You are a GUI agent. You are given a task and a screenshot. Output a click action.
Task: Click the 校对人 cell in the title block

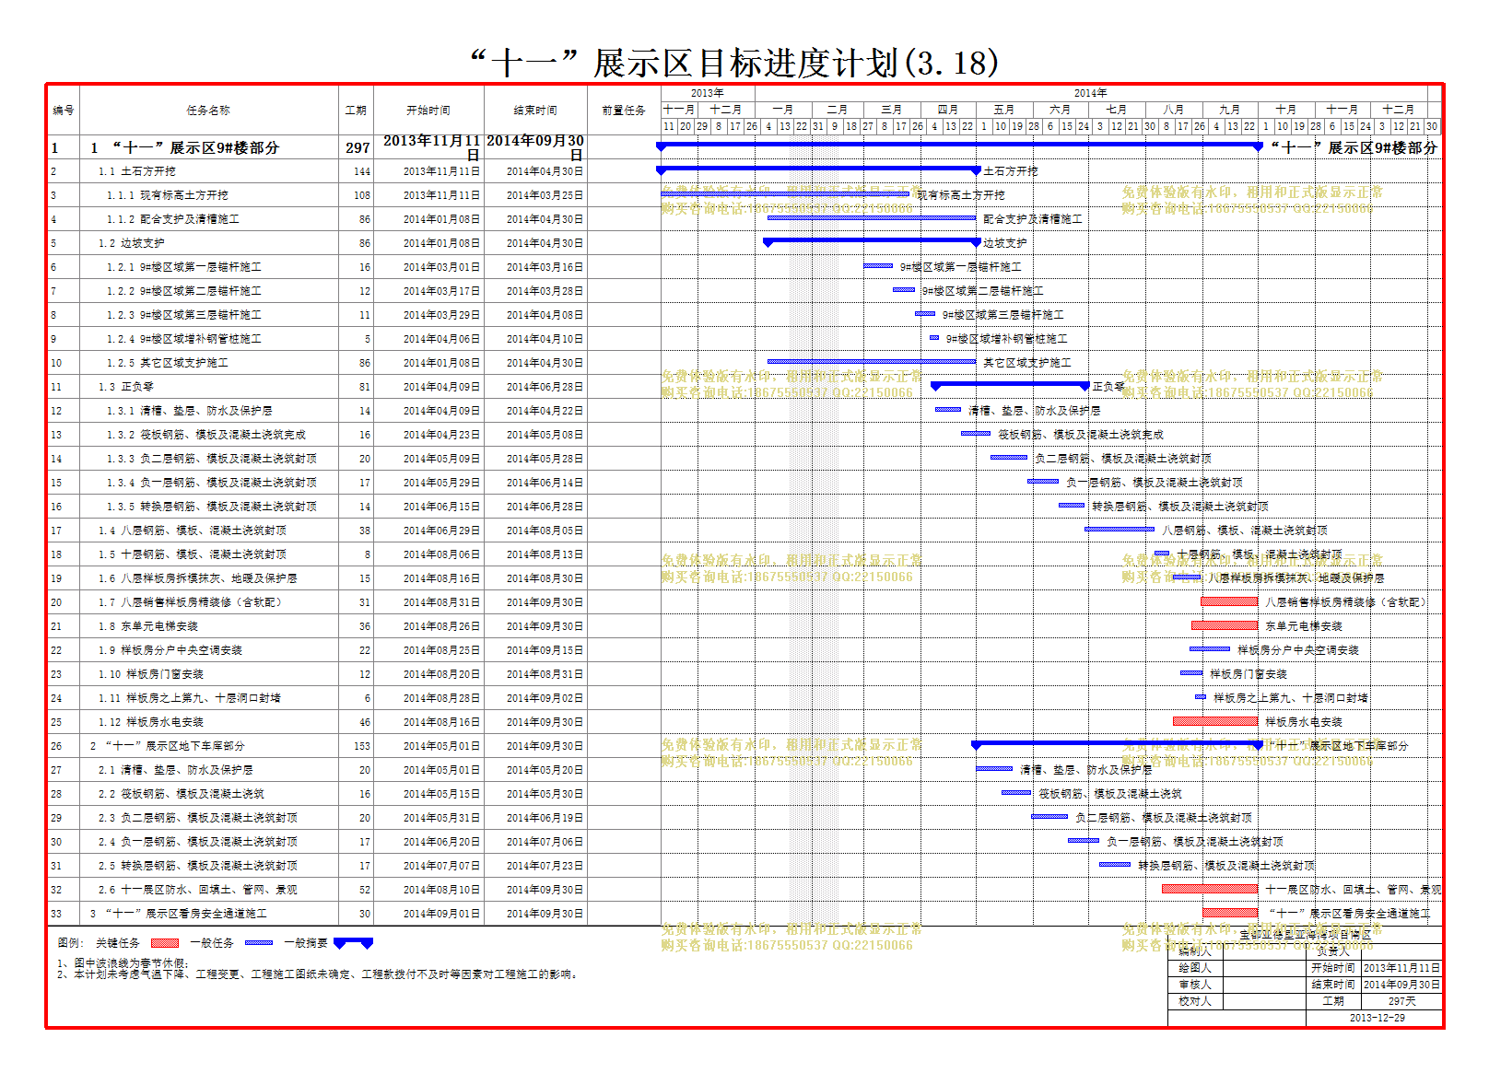click(1195, 1001)
